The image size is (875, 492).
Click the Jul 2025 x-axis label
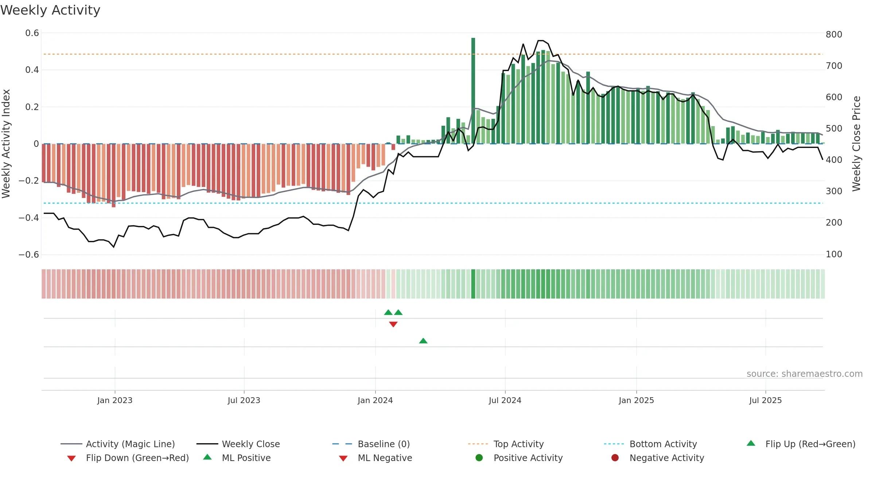[766, 401]
